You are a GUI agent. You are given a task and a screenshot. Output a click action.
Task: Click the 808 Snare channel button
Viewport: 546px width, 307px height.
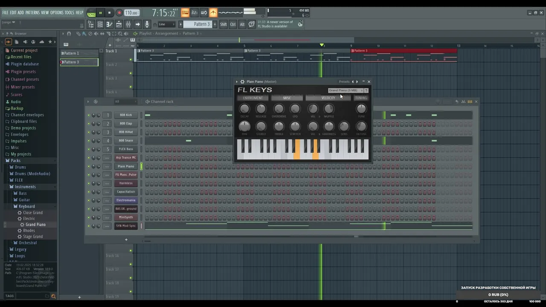click(126, 141)
